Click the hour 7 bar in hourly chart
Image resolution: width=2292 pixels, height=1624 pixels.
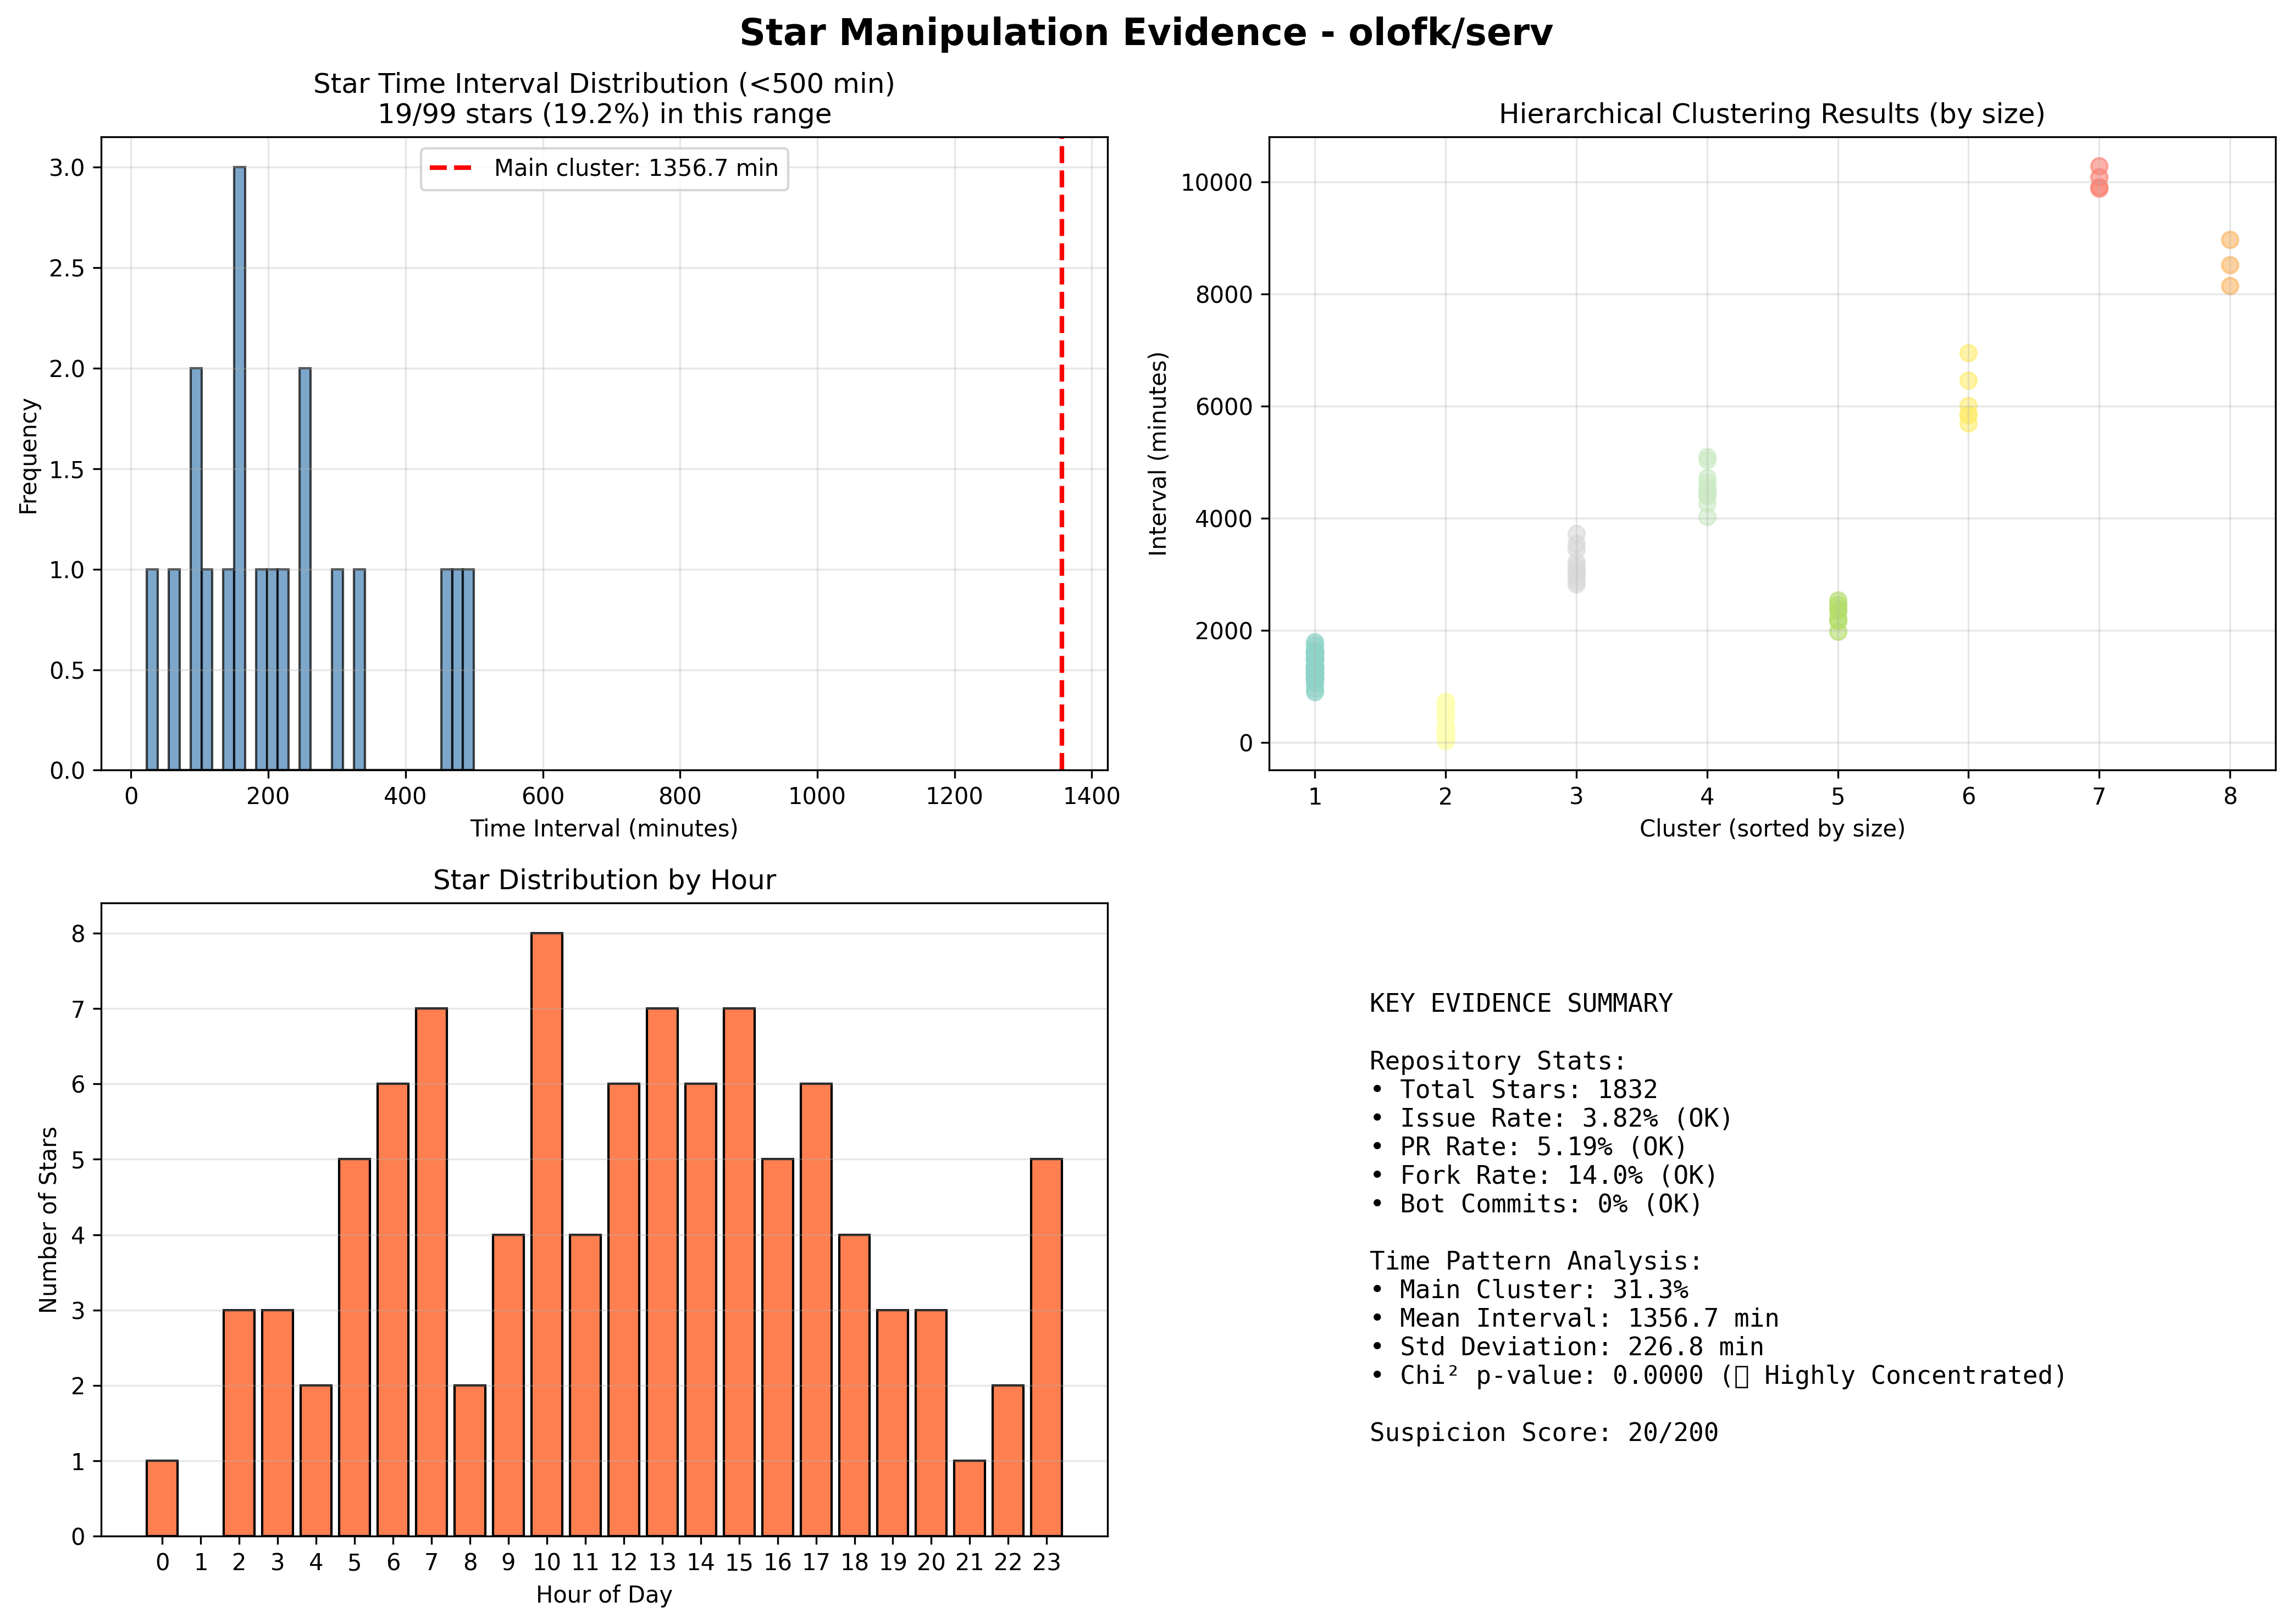click(431, 1272)
